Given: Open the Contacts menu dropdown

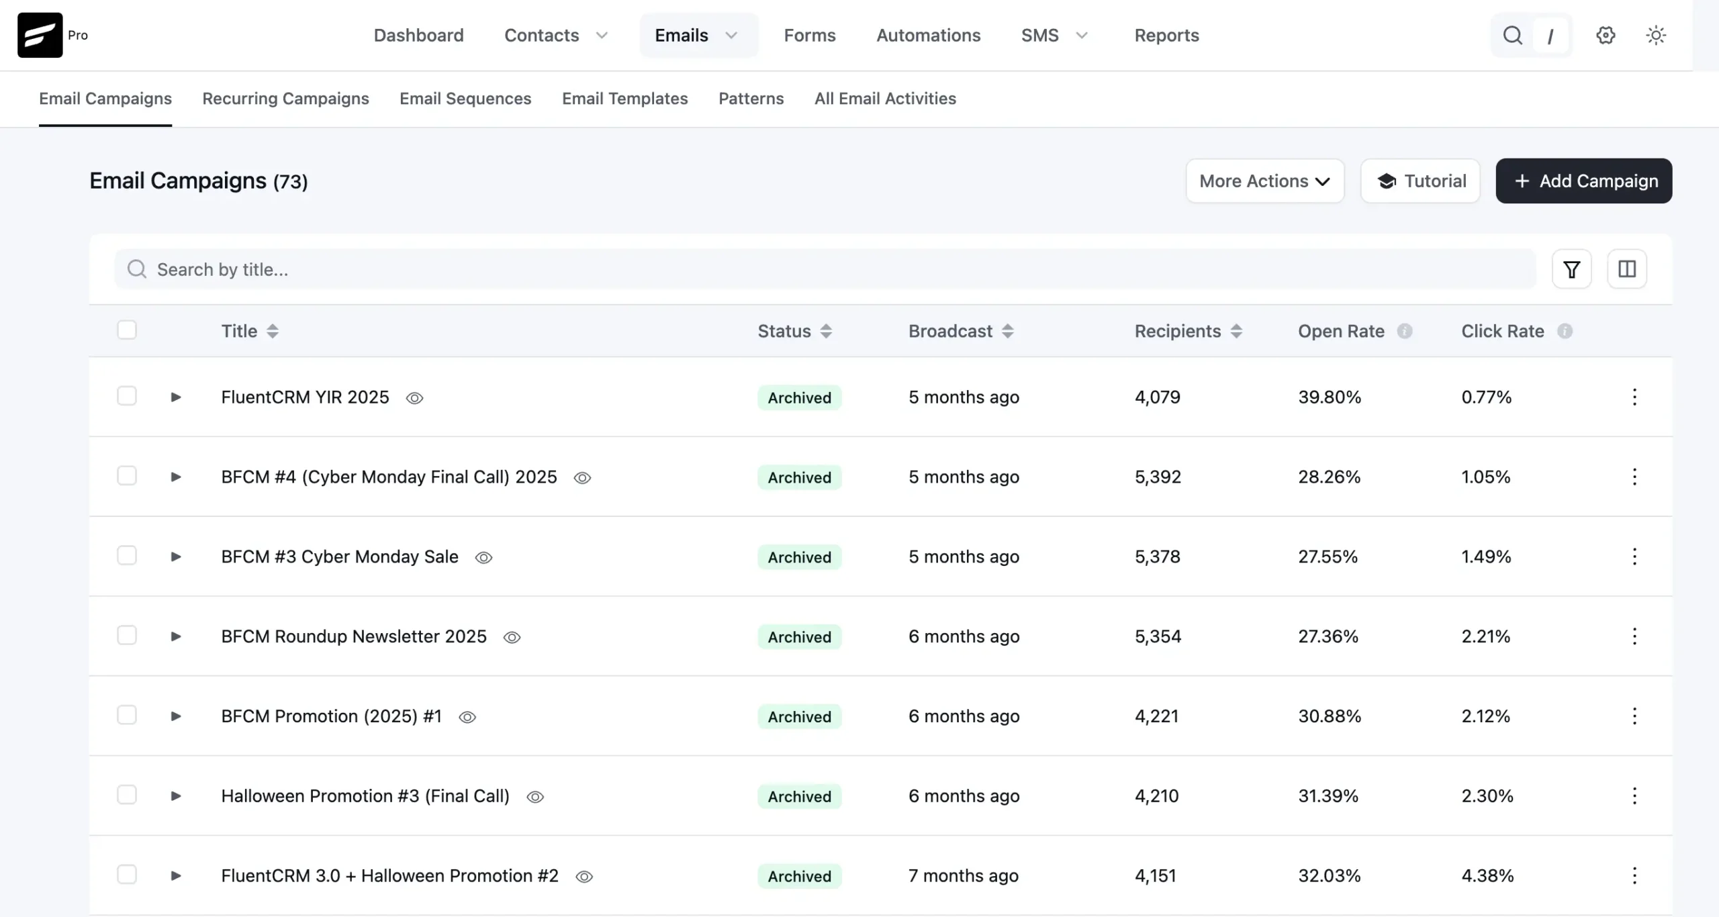Looking at the screenshot, I should coord(556,36).
